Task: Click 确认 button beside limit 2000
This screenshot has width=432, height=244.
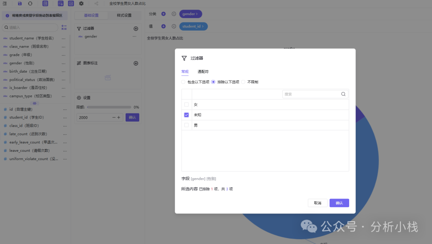Action: pyautogui.click(x=132, y=117)
